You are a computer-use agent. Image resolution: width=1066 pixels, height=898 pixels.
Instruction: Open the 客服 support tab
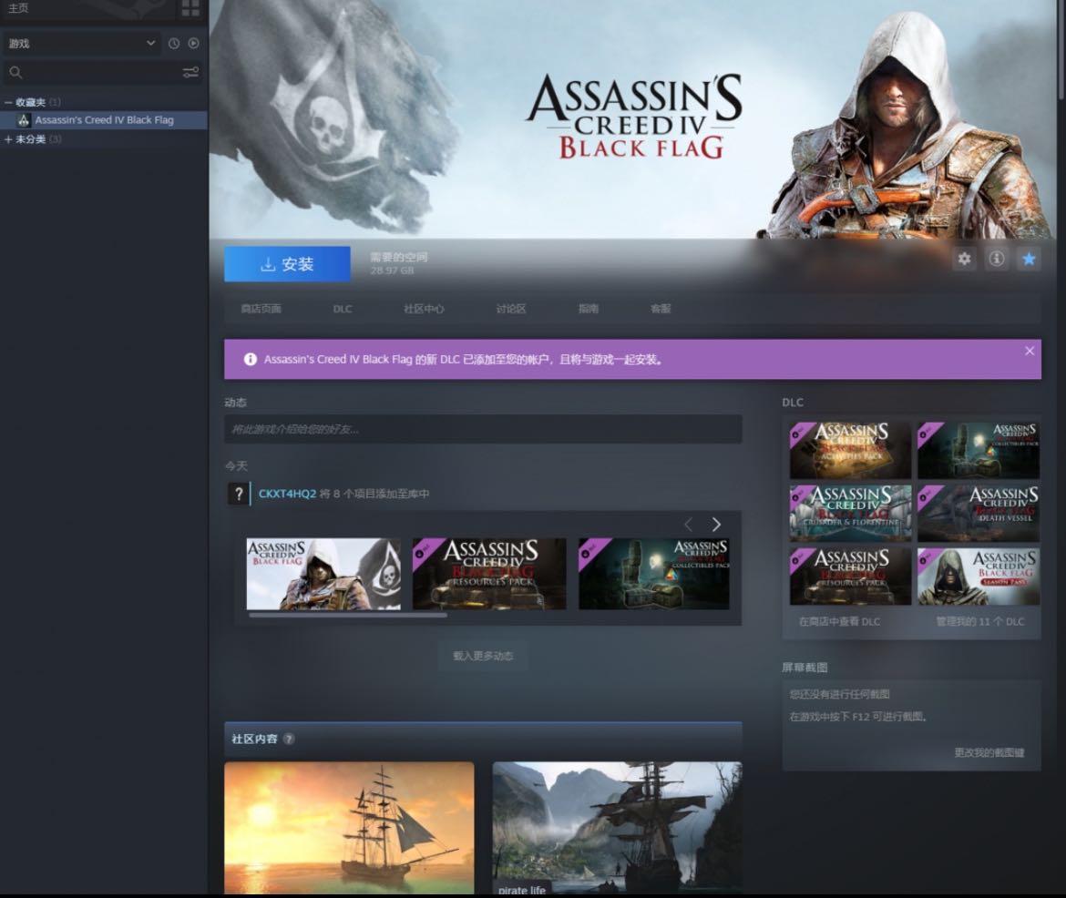(661, 309)
